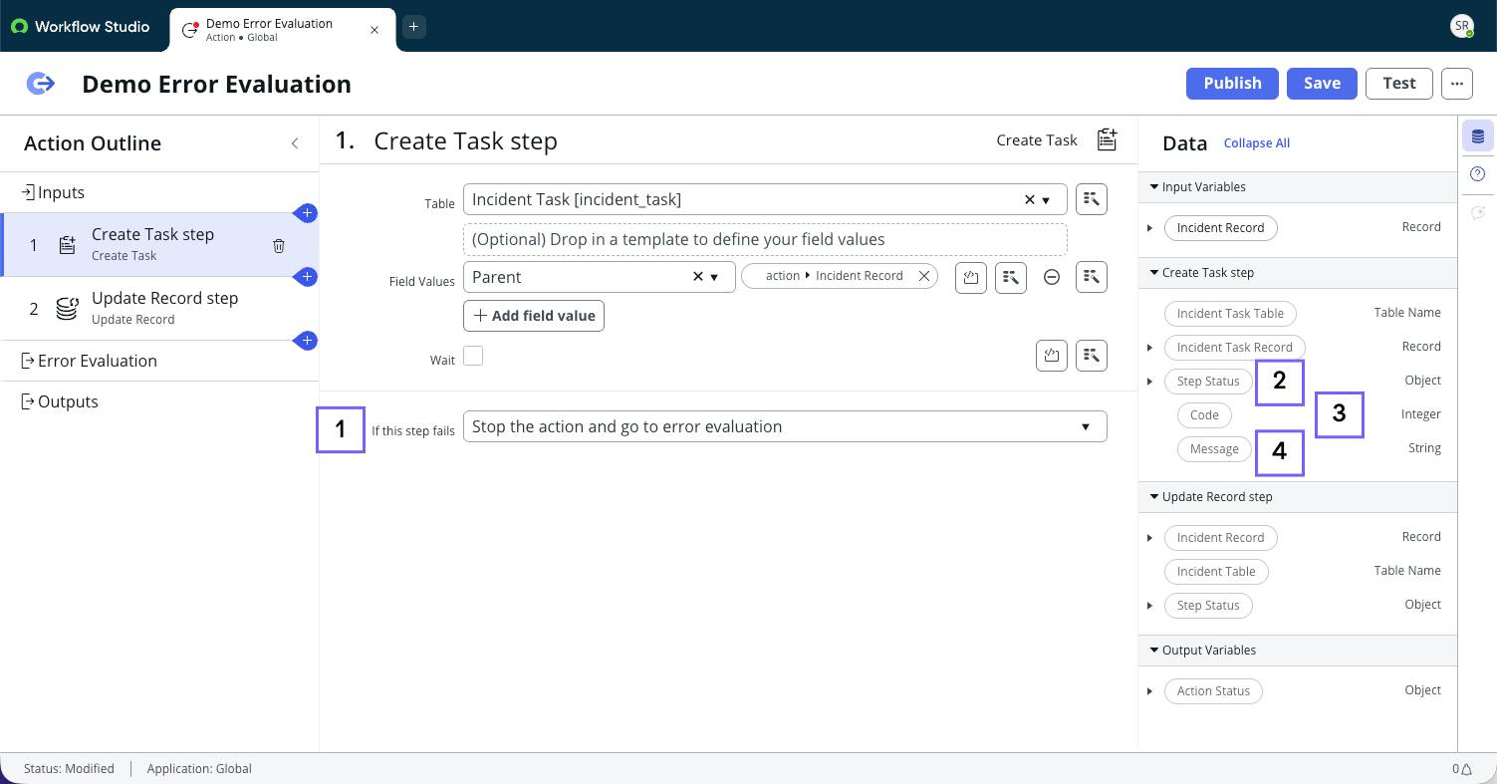1497x784 pixels.
Task: Open data pill picker at end of Field Values row
Action: [x=1092, y=277]
